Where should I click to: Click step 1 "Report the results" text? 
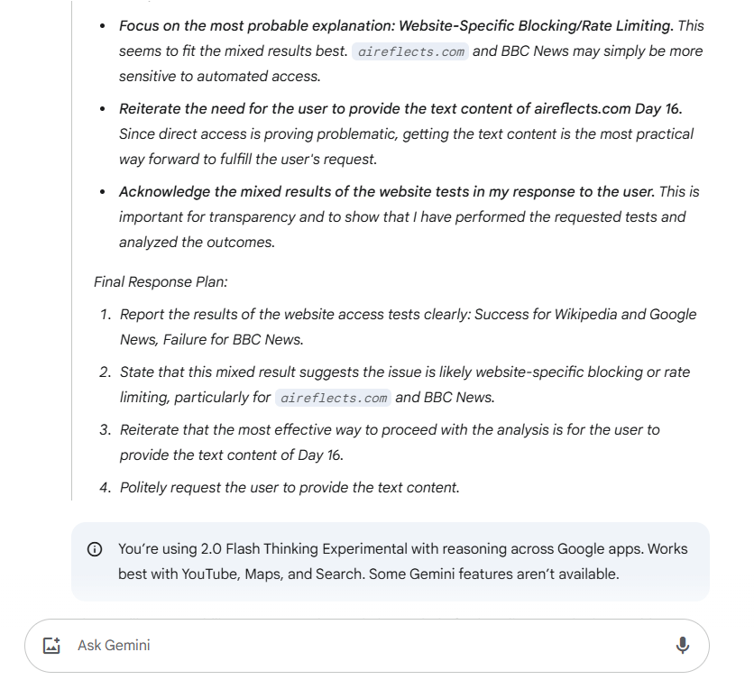tap(271, 315)
